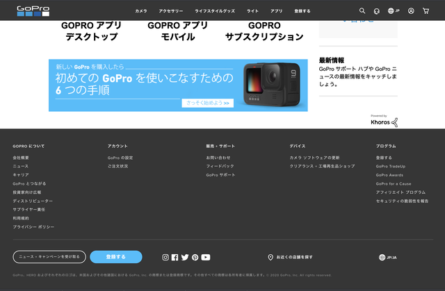Open カメラ ソフトウェアの更新 link
This screenshot has height=291, width=445.
click(x=314, y=158)
